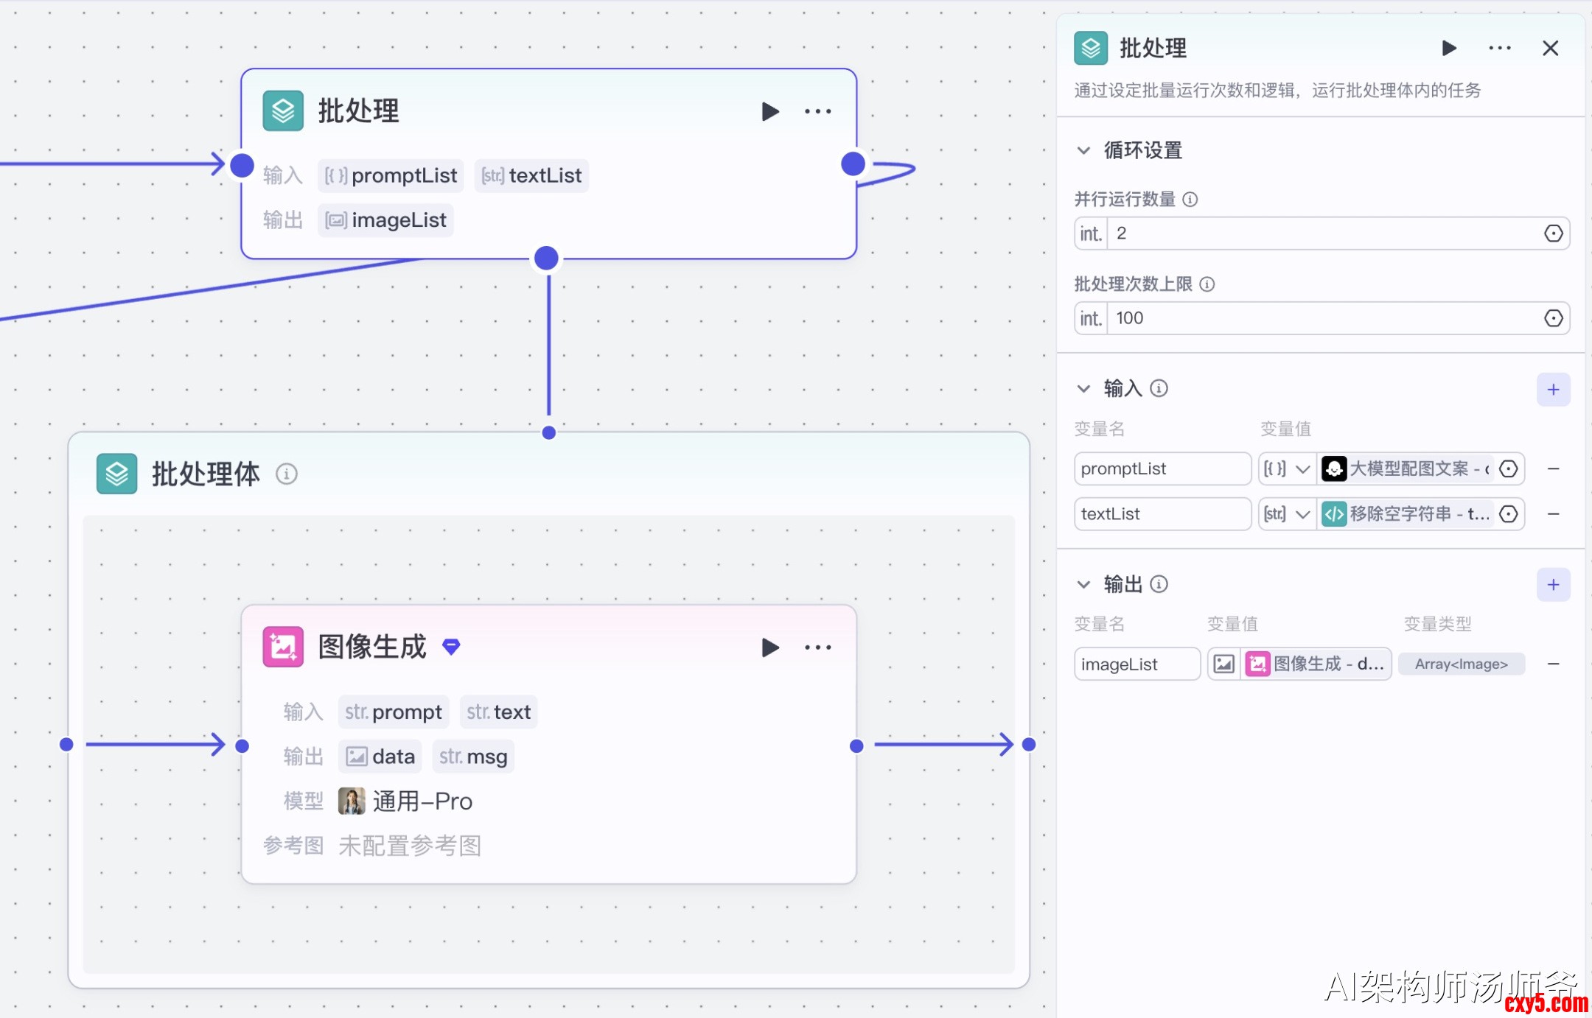Run the 图像生成 node
1592x1018 pixels.
pos(769,647)
